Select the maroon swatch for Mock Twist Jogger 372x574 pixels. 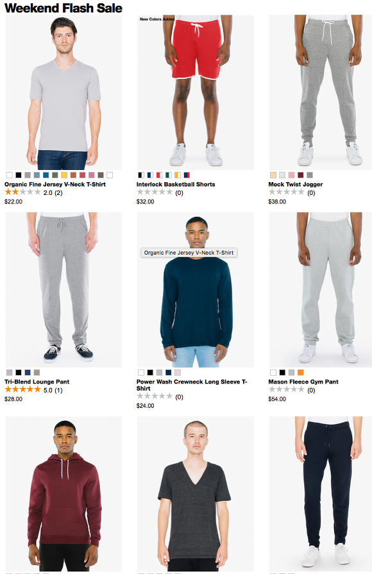[x=301, y=175]
